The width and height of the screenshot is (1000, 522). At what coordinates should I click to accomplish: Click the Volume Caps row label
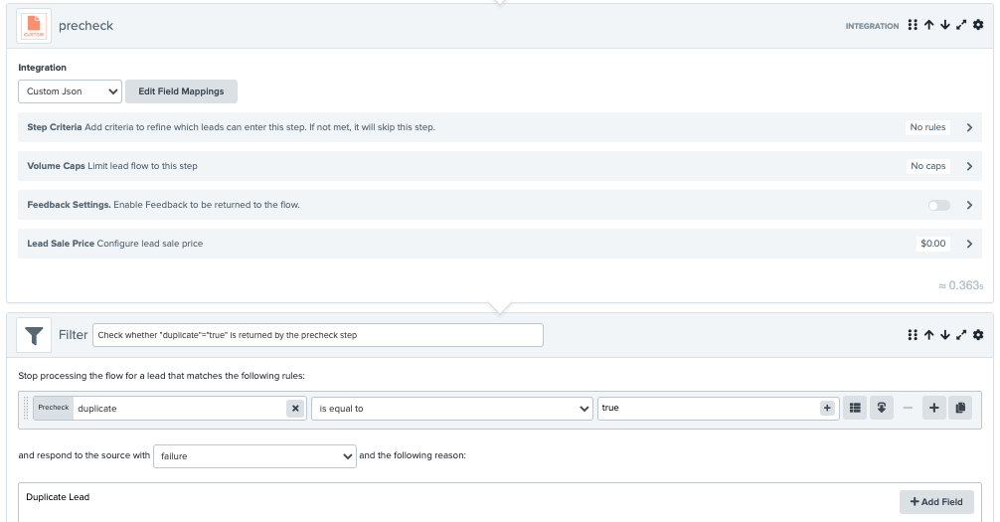(x=56, y=166)
